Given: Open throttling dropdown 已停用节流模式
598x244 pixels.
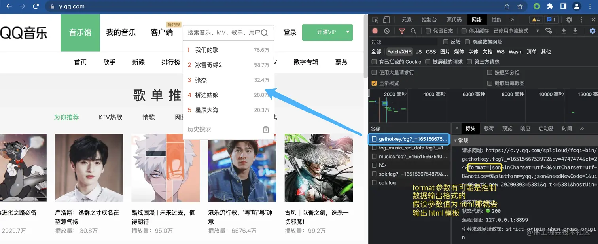Looking at the screenshot, I should [x=516, y=31].
